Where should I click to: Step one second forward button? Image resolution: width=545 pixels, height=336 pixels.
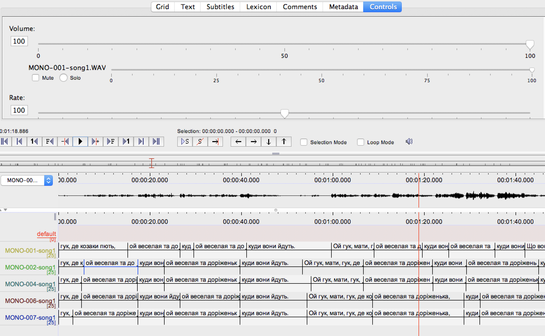(126, 142)
